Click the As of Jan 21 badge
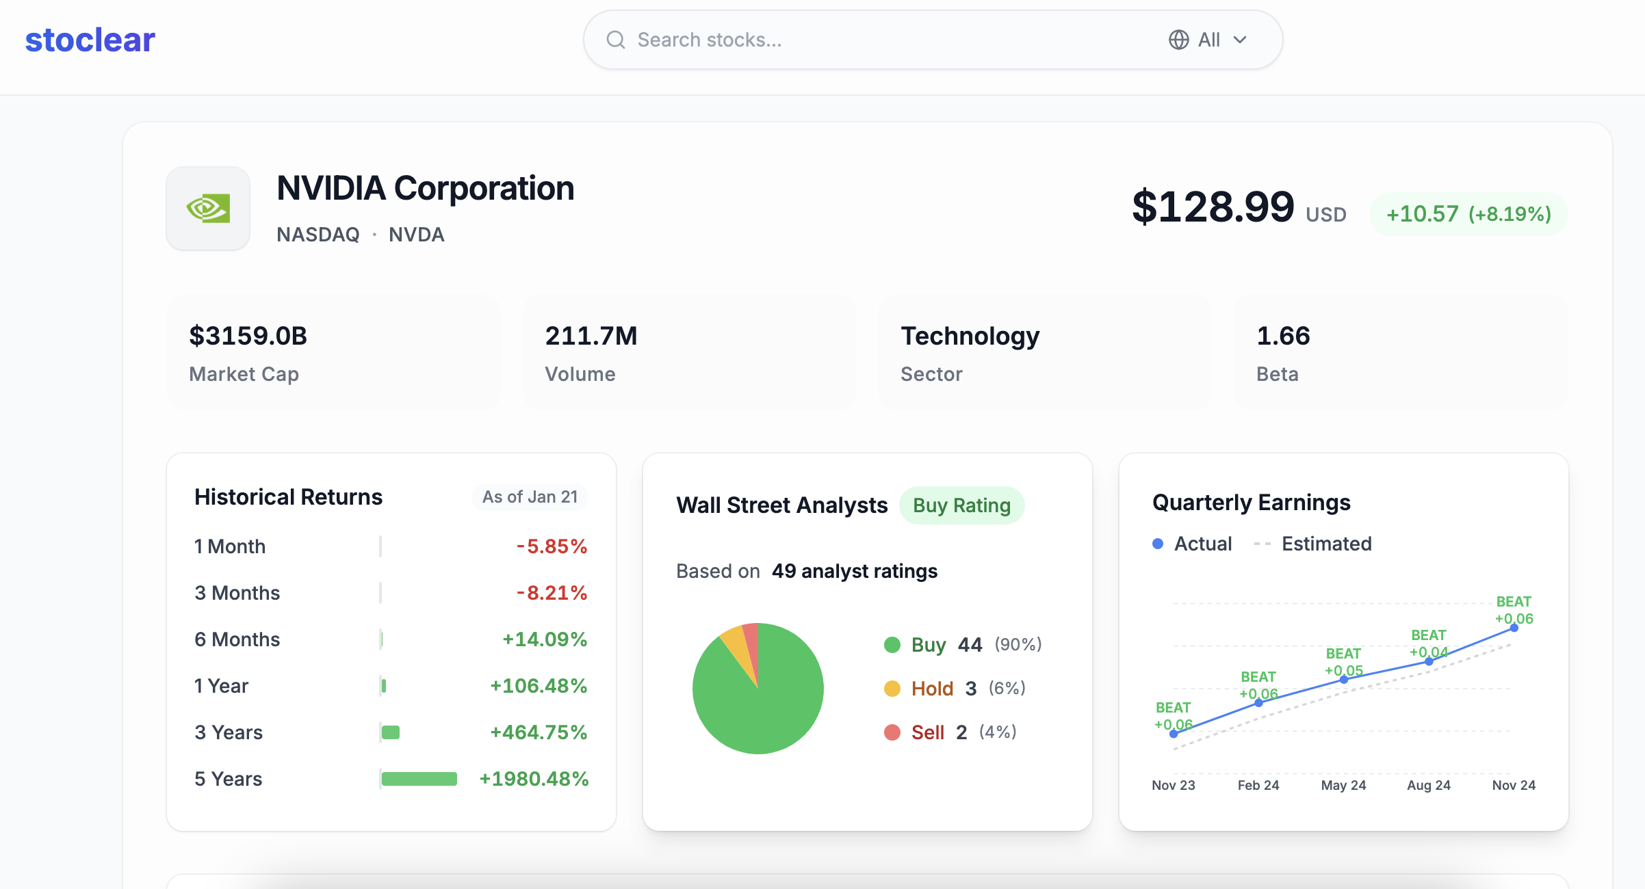This screenshot has height=889, width=1645. click(x=530, y=496)
